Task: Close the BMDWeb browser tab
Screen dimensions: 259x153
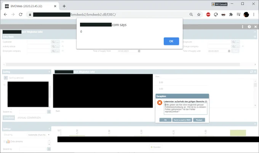Action: click(55, 6)
